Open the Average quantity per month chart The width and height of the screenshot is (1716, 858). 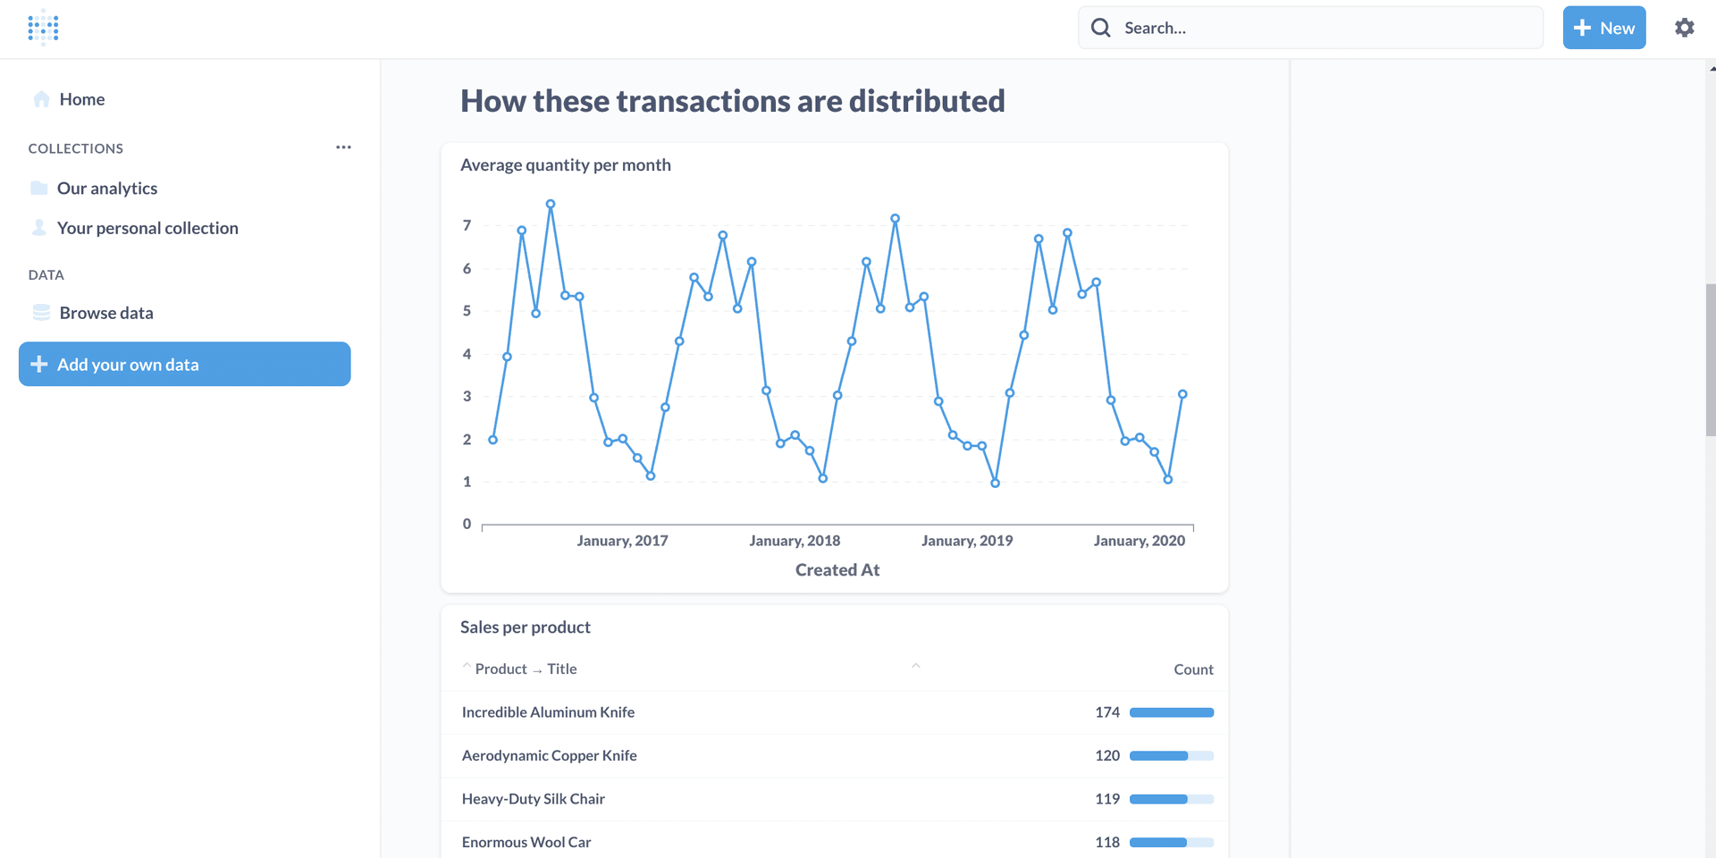566,164
